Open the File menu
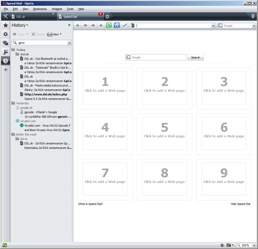The height and width of the screenshot is (249, 258). point(6,9)
